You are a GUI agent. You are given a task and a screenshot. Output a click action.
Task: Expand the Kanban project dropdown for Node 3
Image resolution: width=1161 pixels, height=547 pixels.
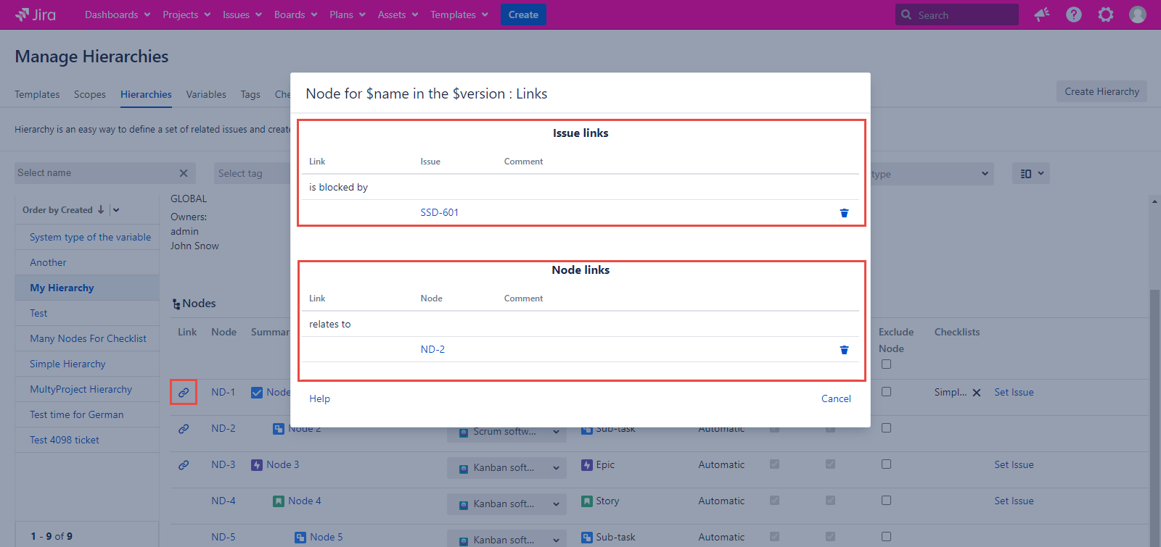tap(556, 468)
